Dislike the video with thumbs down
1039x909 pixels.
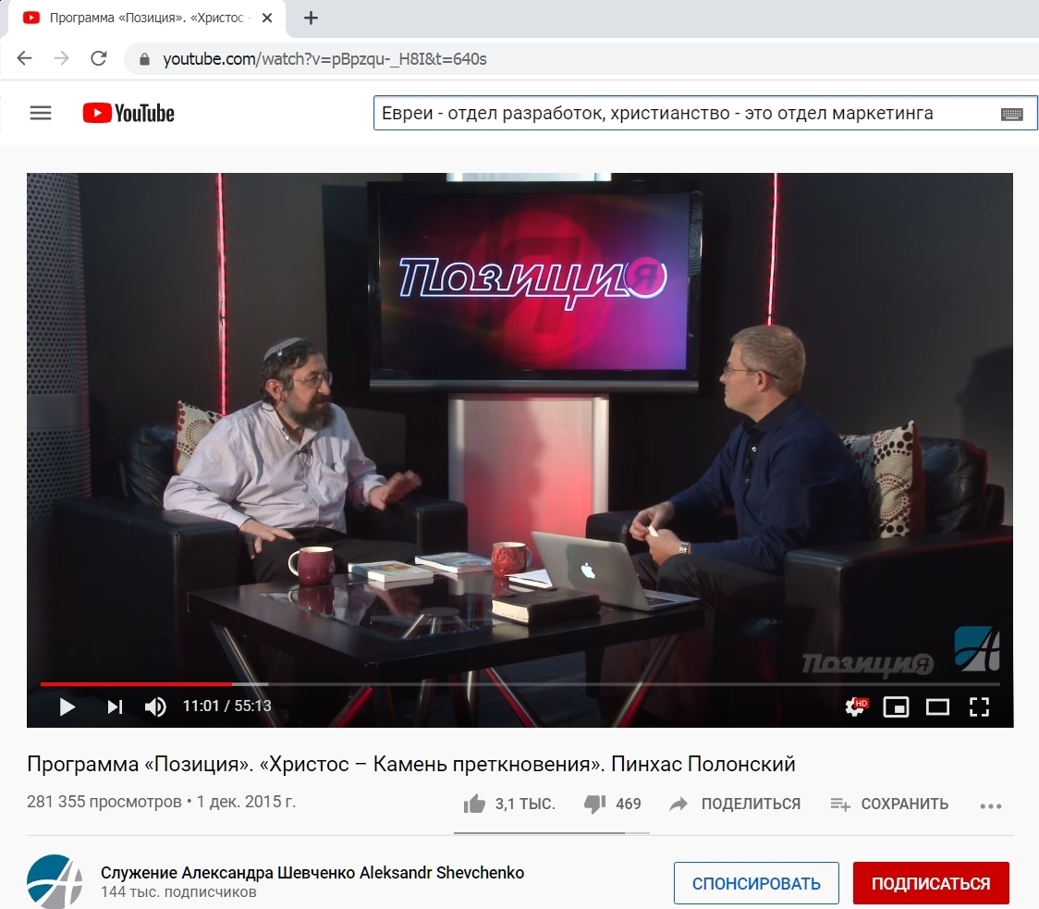[595, 804]
